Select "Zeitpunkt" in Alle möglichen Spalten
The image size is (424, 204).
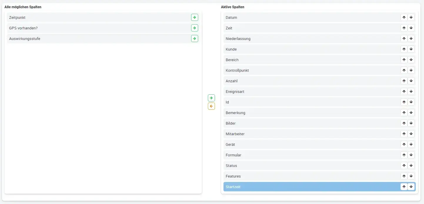(x=88, y=17)
